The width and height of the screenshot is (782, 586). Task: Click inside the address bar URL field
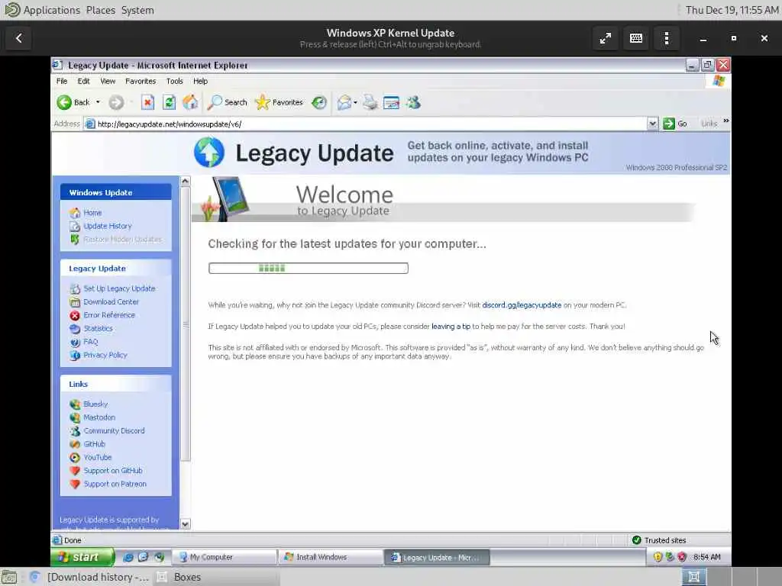pyautogui.click(x=369, y=124)
